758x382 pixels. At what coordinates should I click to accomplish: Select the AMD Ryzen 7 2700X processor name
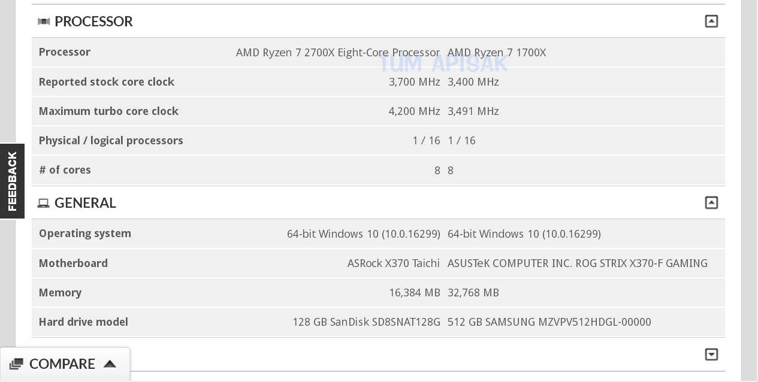click(x=338, y=53)
